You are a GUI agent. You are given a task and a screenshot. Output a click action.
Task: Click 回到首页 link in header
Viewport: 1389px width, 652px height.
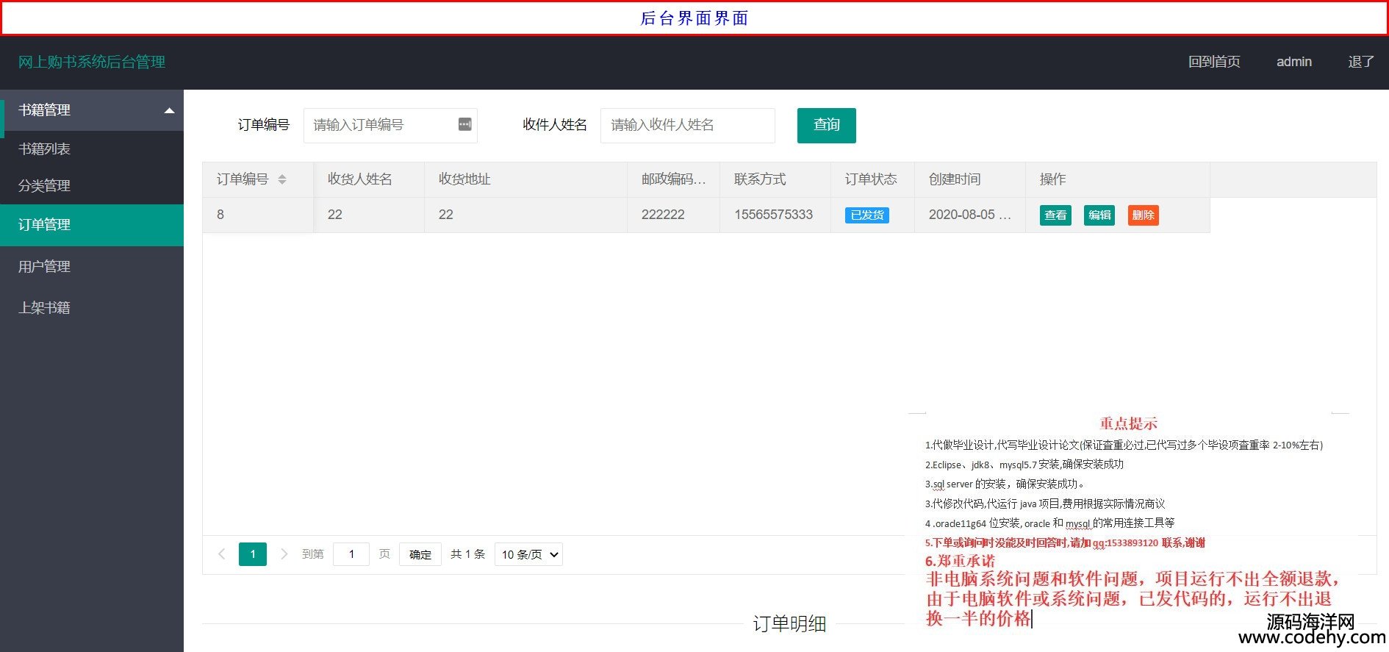coord(1214,62)
